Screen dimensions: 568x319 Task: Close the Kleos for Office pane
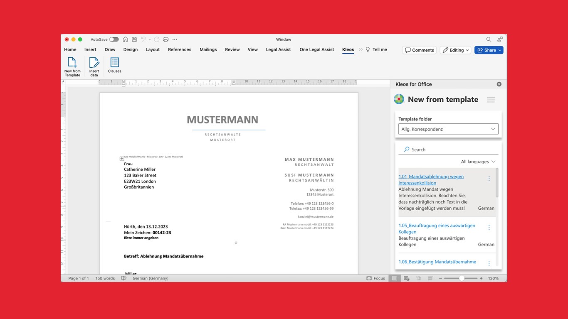point(499,84)
